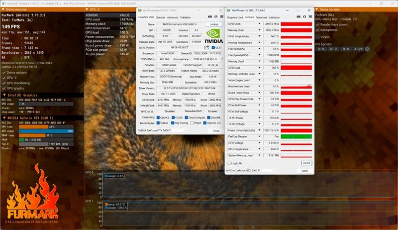The image size is (398, 230).
Task: Click the Lookup button
Action: 214,24
